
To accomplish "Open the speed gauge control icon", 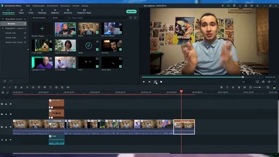I will 33,87.
